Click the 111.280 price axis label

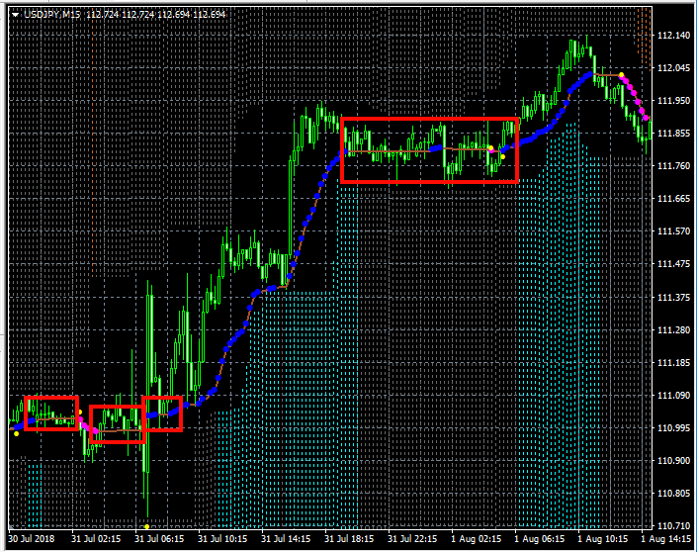(x=674, y=330)
